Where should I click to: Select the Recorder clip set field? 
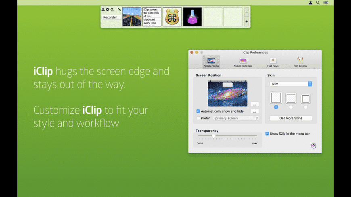point(111,17)
